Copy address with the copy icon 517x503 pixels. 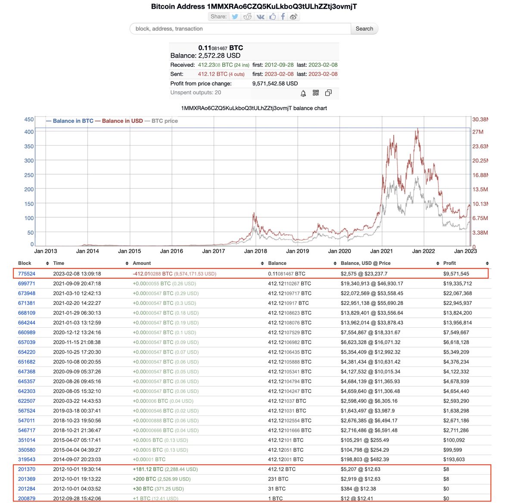328,93
